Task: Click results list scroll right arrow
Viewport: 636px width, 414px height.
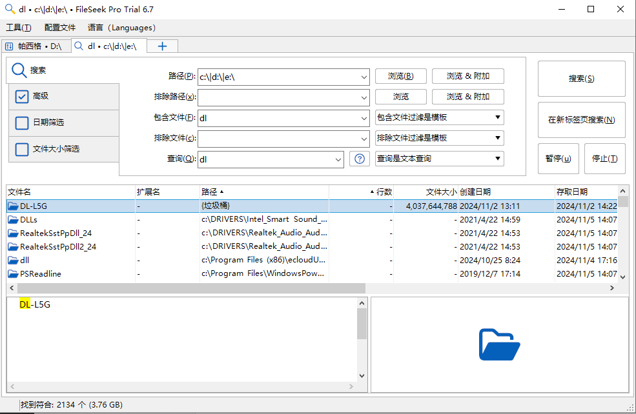Action: click(x=611, y=288)
